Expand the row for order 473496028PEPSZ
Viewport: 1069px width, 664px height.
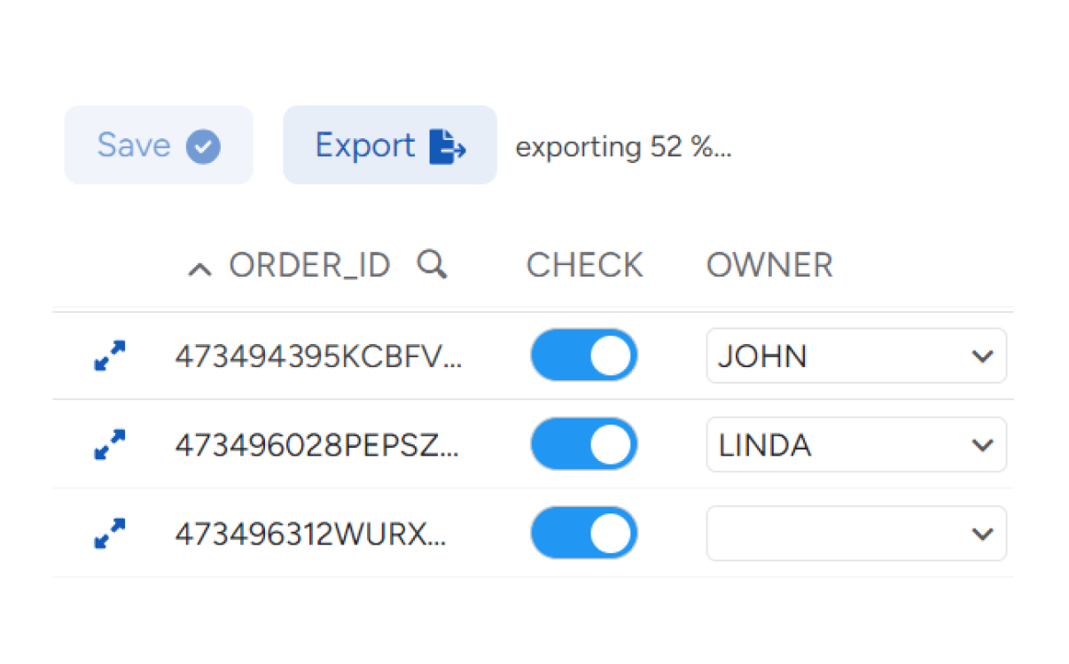point(110,444)
